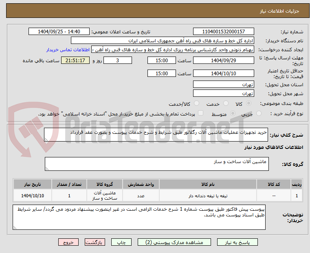The image size is (310, 253).
Task: Click resize handle of توضیحات خریدار box
Action: coord(15,227)
